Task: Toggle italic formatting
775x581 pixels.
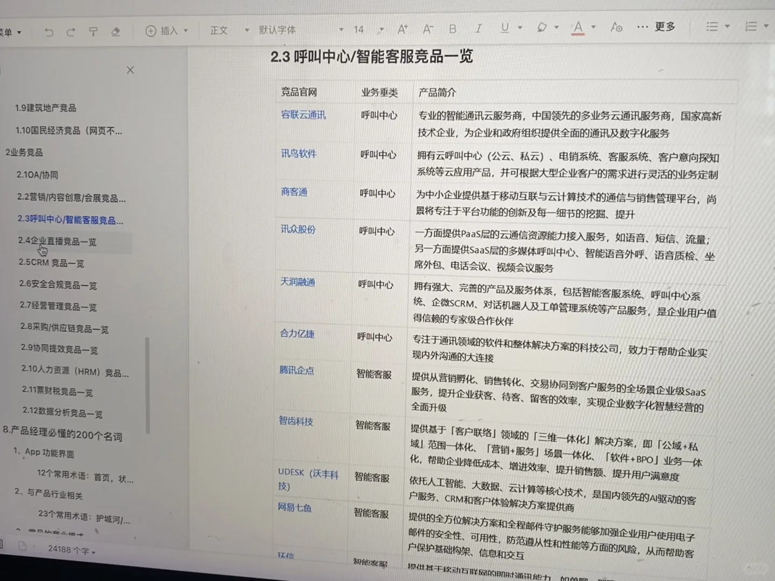Action: tap(478, 29)
